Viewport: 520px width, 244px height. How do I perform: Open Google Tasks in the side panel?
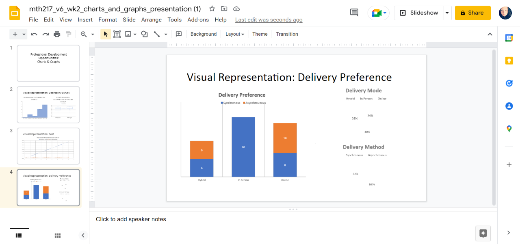click(x=509, y=83)
